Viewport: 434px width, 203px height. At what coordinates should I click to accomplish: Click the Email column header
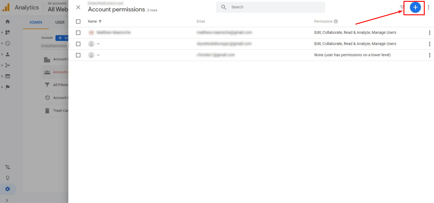pyautogui.click(x=201, y=22)
